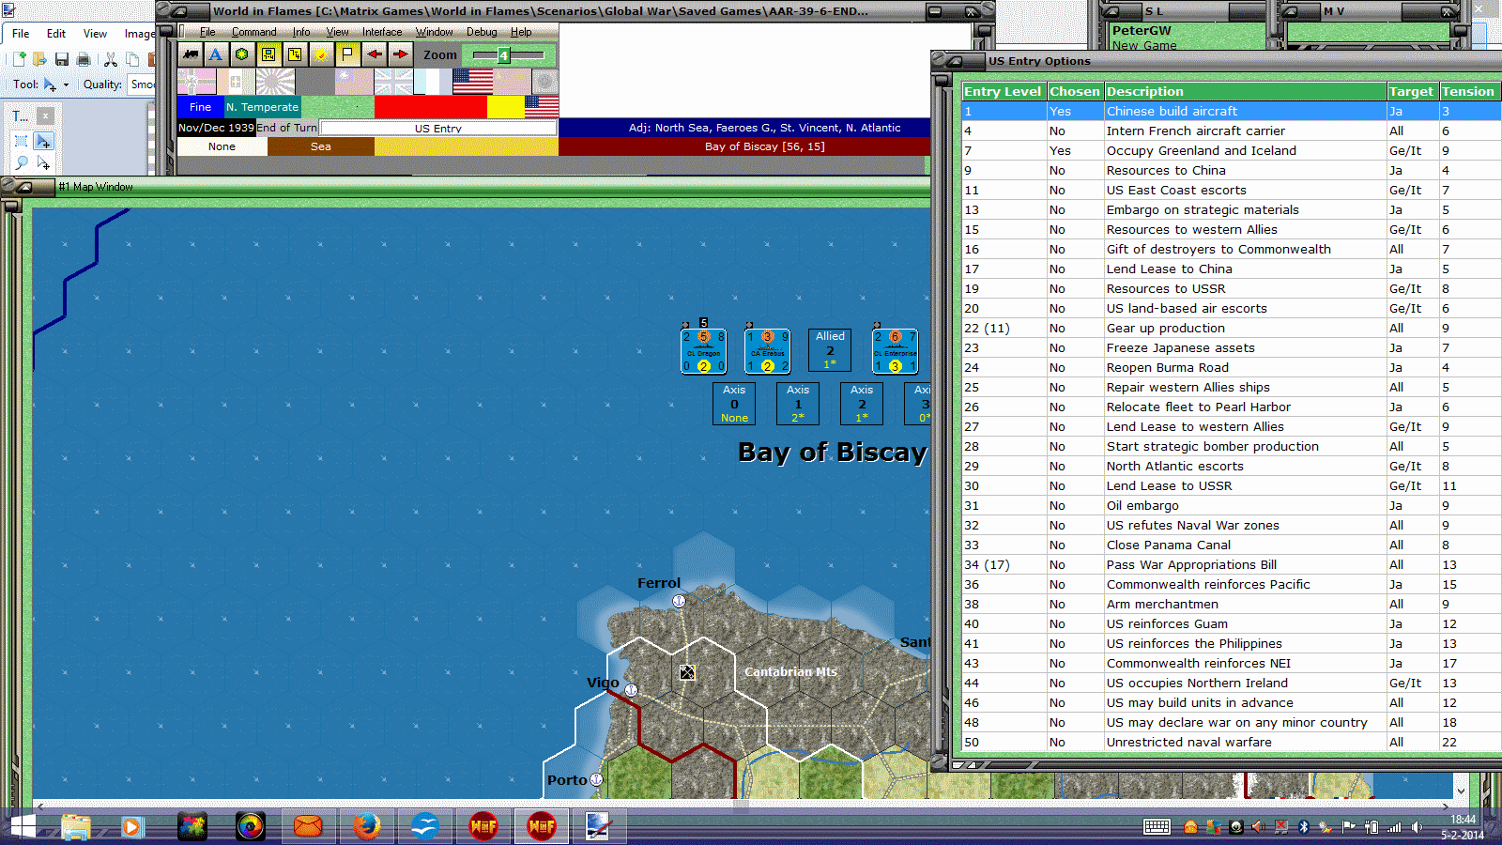
Task: Click the Print icon in image editor
Action: (84, 59)
